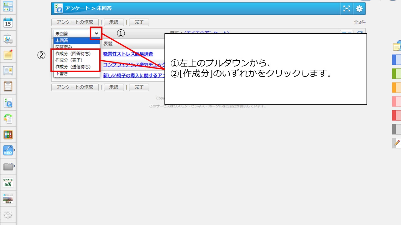
Task: Open the green circular arrows document icon
Action: click(8, 118)
